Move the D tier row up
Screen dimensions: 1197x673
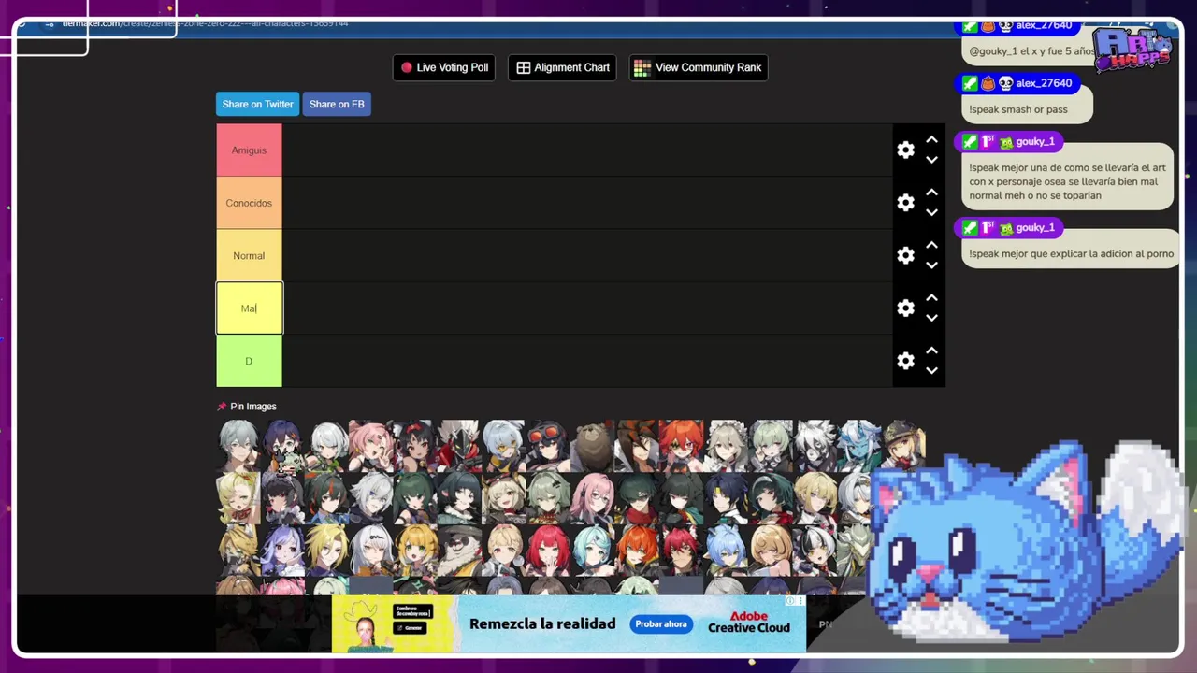pyautogui.click(x=931, y=351)
